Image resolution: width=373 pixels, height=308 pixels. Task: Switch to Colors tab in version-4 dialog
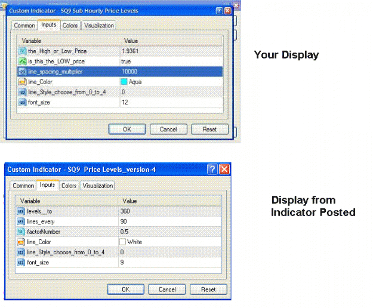coord(69,186)
